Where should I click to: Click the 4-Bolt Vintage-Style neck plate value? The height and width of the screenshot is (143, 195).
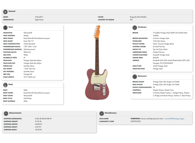pos(160,66)
